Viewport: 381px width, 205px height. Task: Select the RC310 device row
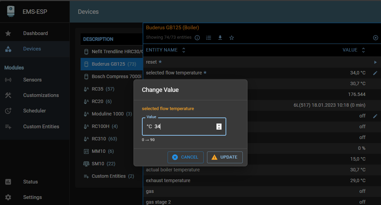pos(104,139)
